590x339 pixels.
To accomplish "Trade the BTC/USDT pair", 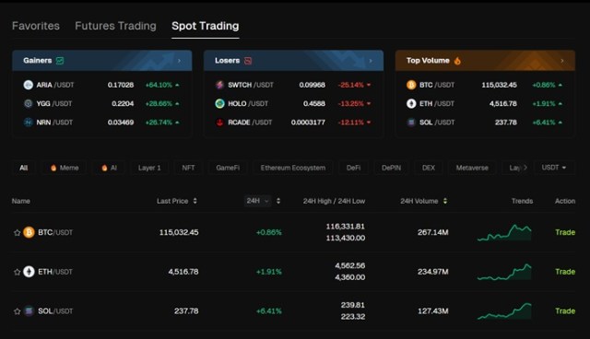I will click(565, 232).
